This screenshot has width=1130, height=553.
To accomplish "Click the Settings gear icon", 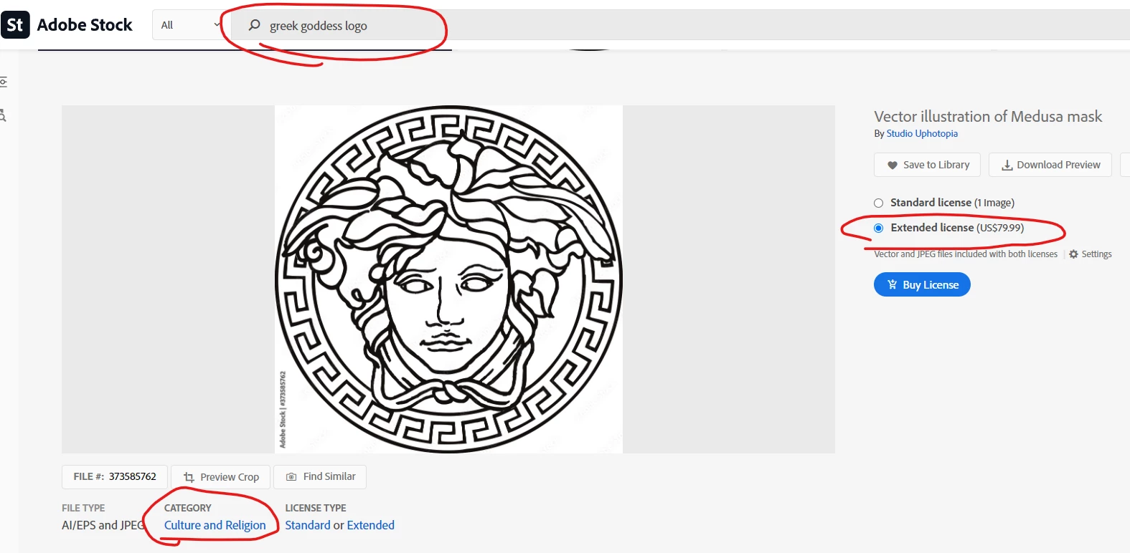I will coord(1073,254).
